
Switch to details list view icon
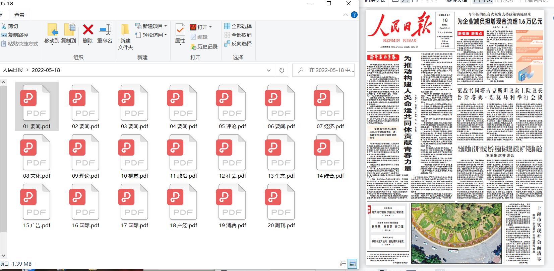click(343, 264)
